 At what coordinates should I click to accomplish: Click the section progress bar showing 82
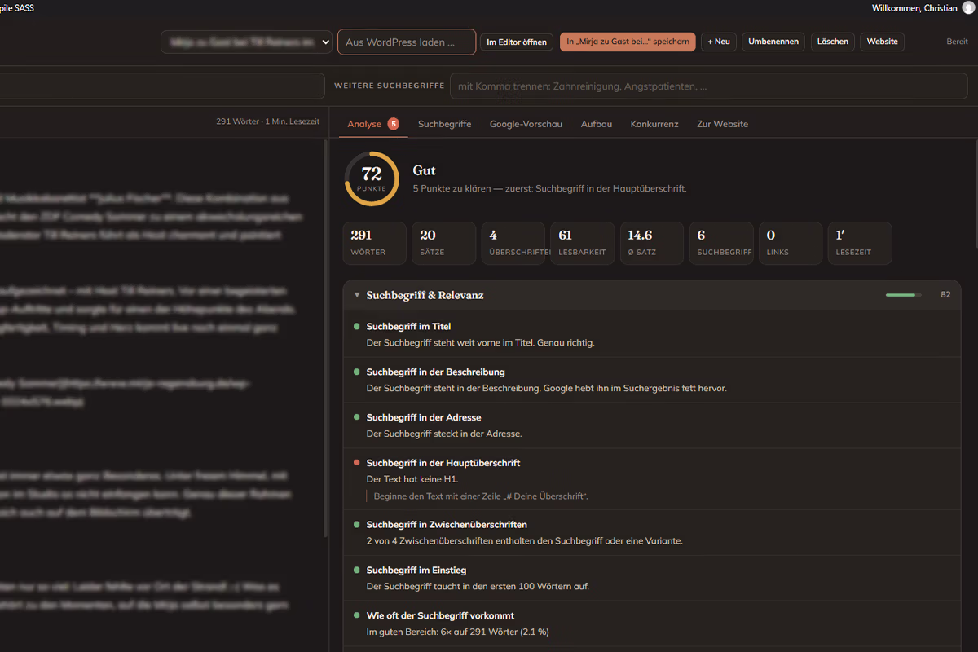click(x=904, y=295)
